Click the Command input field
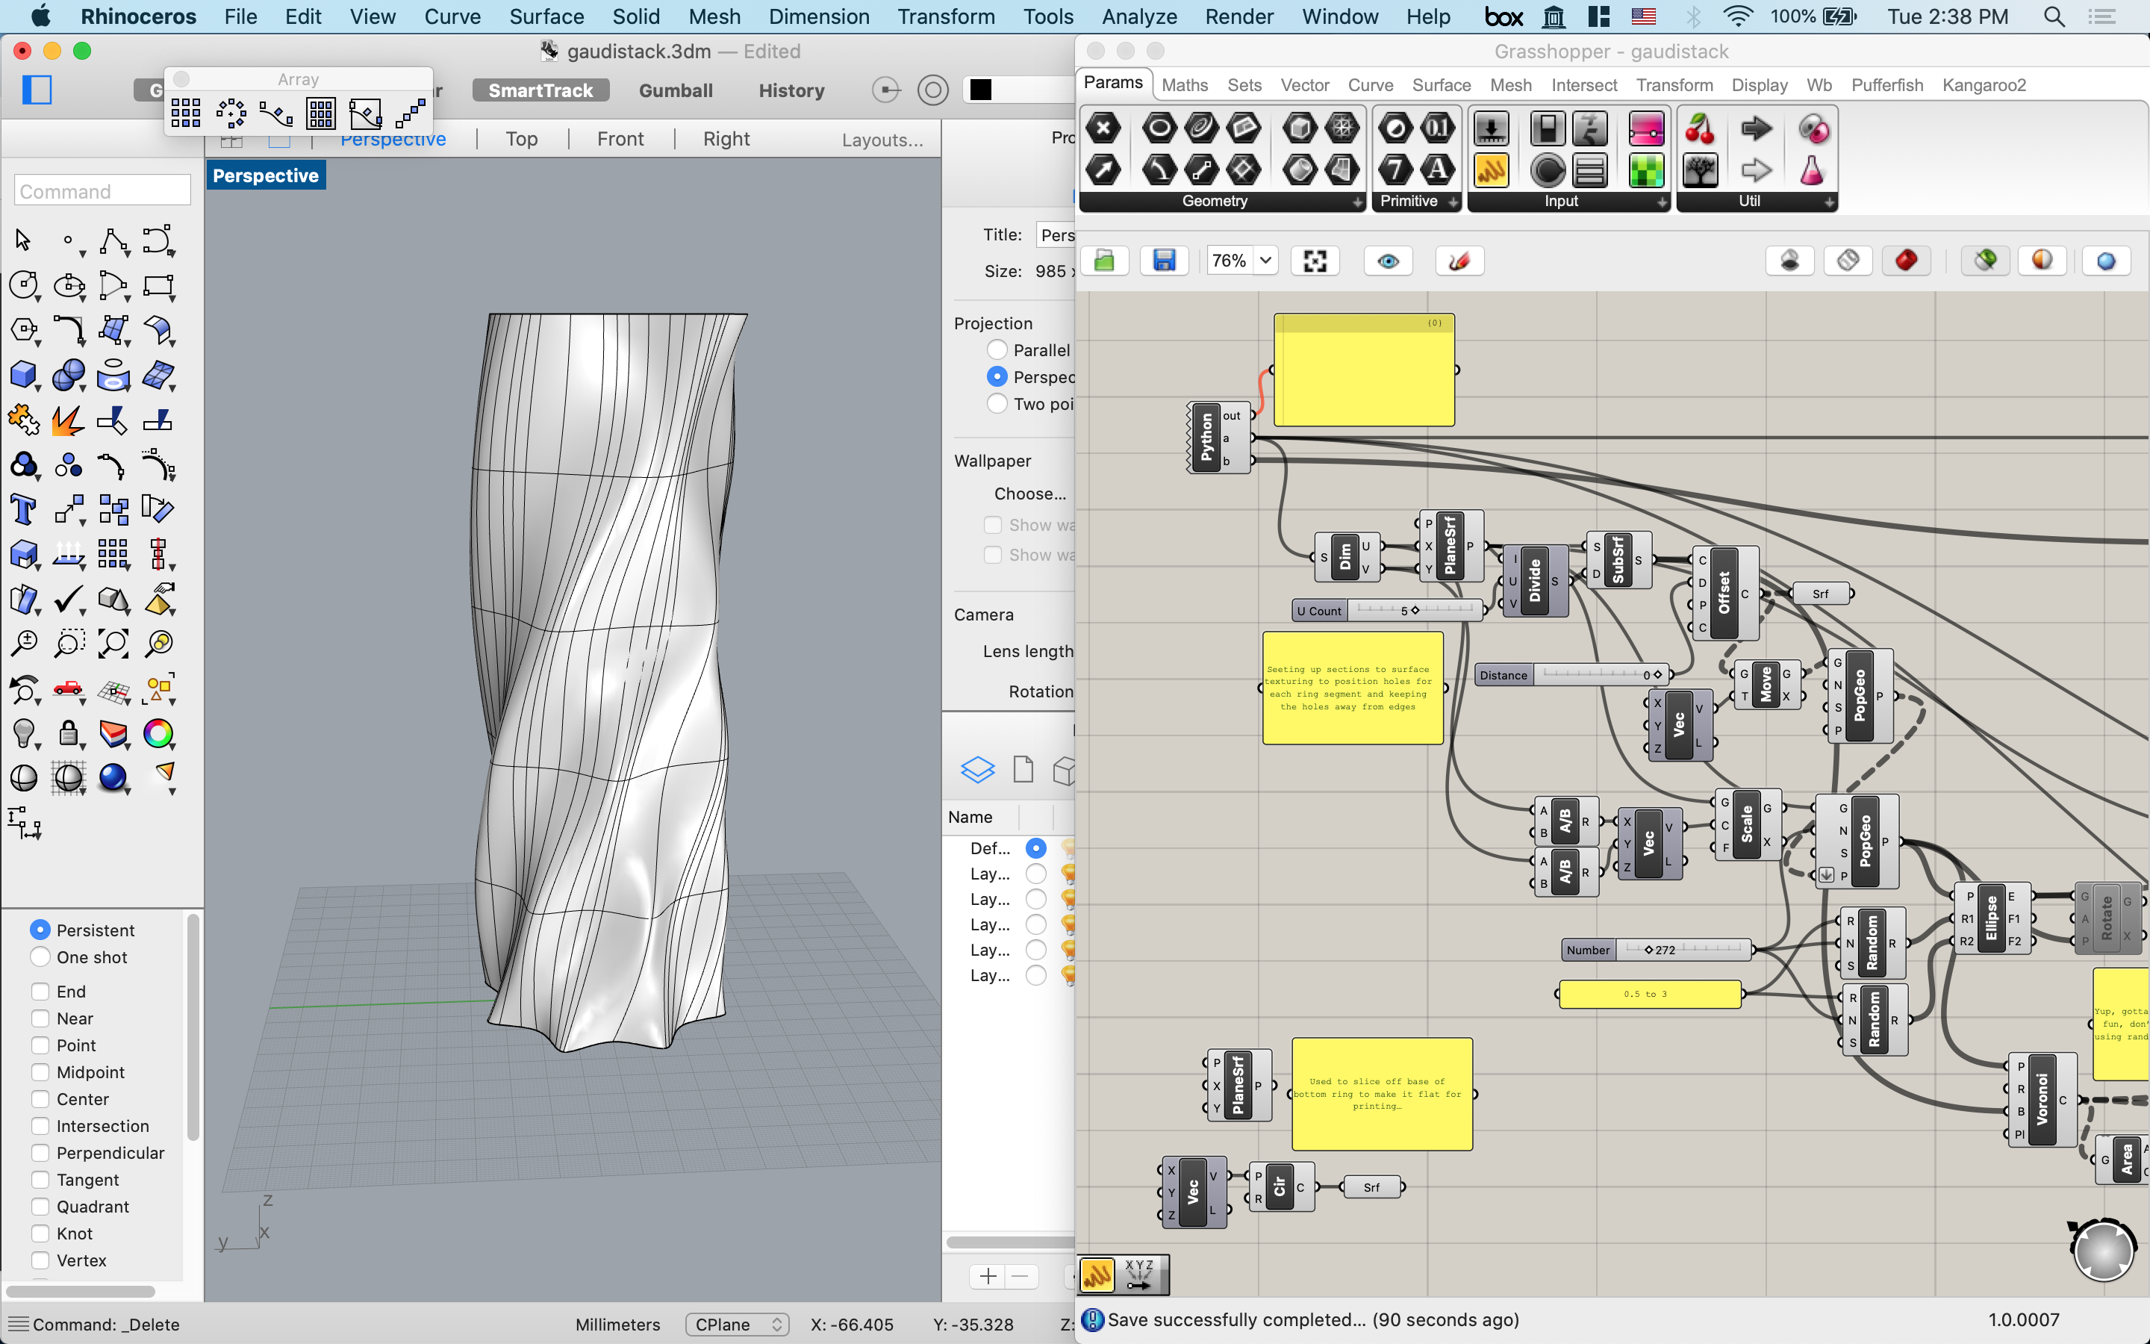 [102, 190]
